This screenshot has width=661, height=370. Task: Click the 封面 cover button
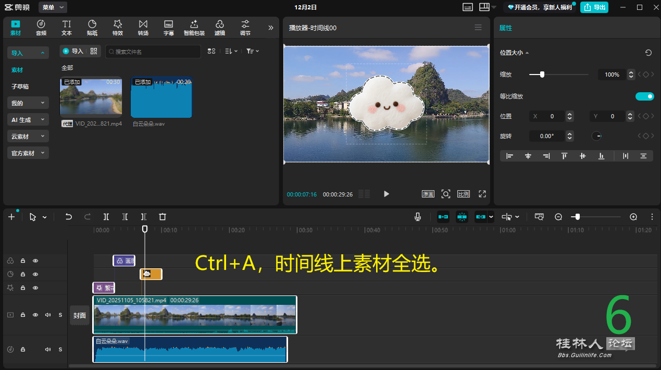[80, 315]
